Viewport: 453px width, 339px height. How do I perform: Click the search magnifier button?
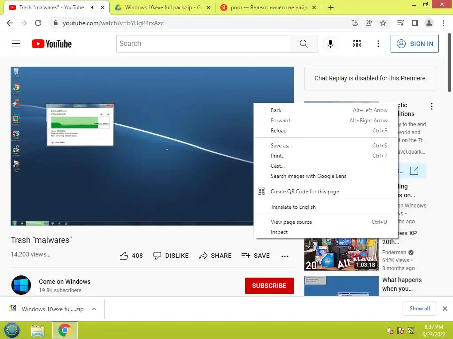(x=303, y=44)
